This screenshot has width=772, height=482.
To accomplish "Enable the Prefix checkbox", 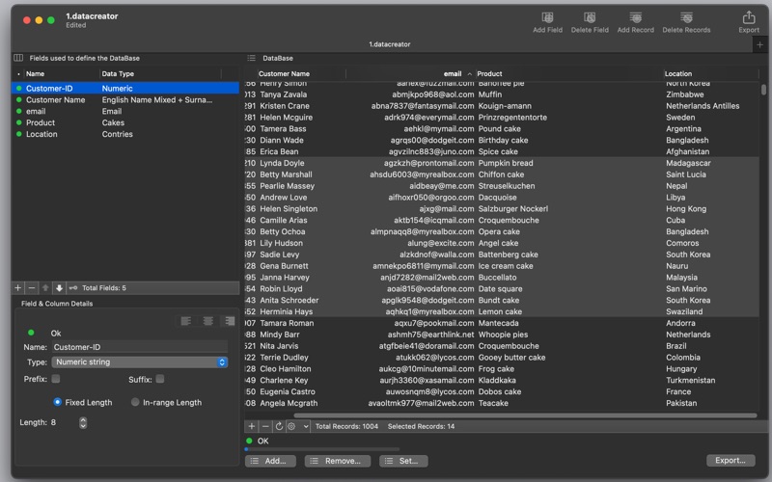I will click(56, 380).
